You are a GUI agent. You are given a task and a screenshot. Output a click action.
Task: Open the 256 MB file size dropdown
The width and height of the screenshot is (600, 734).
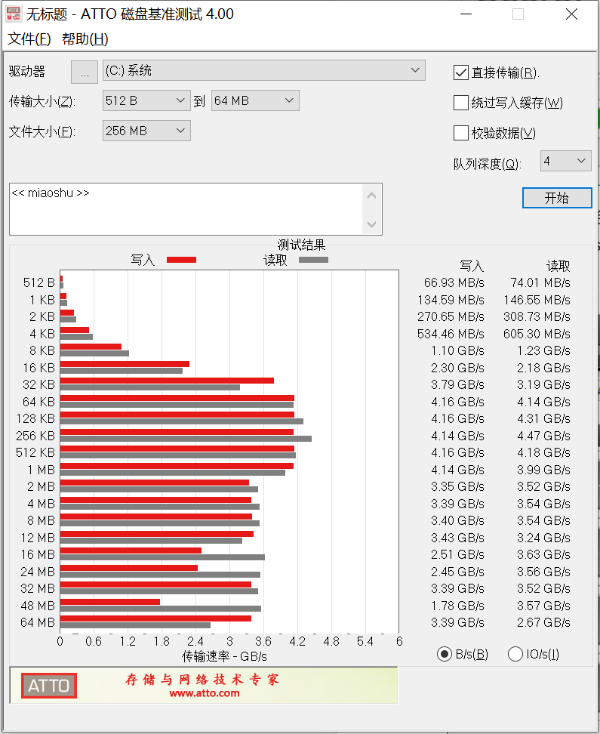point(146,131)
